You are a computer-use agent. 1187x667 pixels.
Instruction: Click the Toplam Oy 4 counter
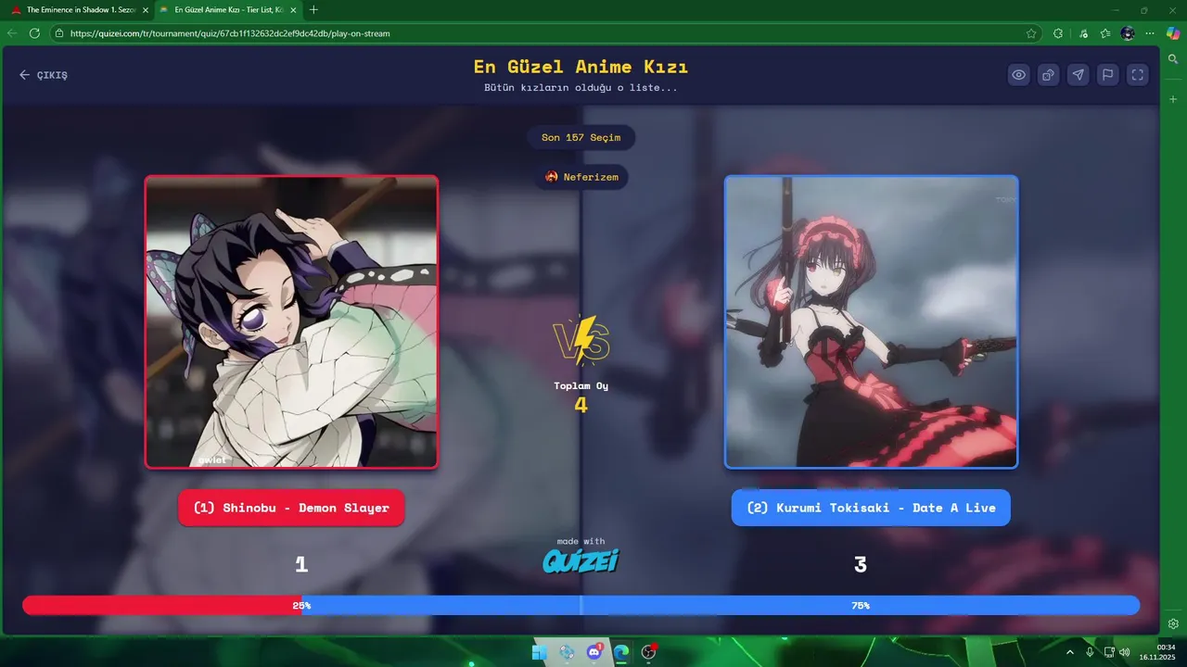[581, 397]
